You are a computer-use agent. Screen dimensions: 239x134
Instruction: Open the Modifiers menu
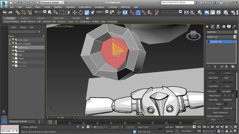point(58,7)
